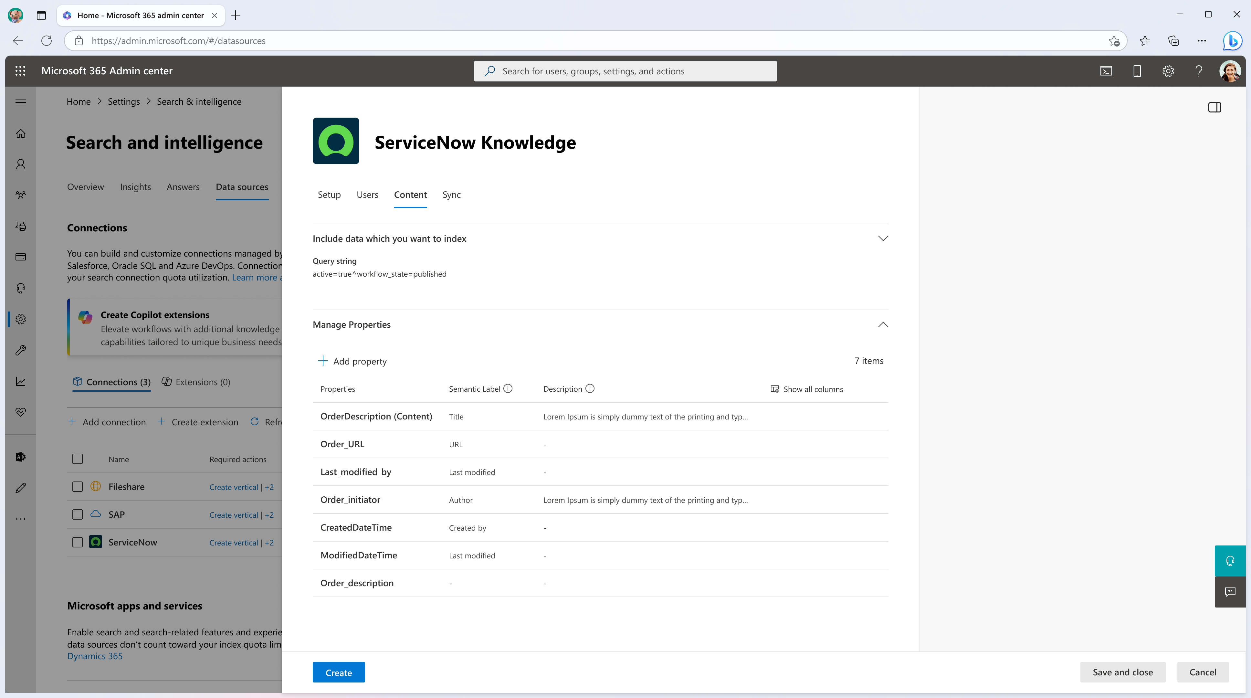This screenshot has width=1251, height=698.
Task: Expand Show all columns option
Action: 806,388
